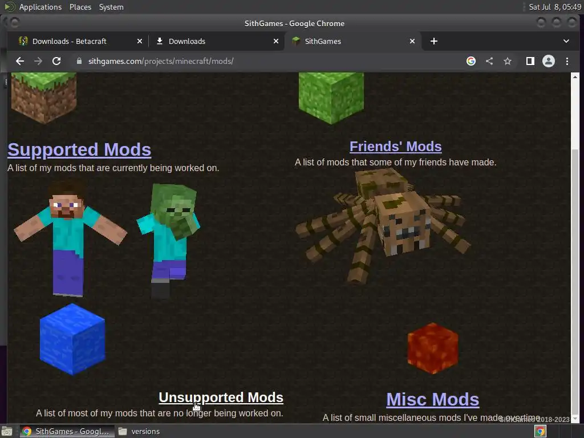
Task: Open the Google icon in the address bar
Action: 471,61
